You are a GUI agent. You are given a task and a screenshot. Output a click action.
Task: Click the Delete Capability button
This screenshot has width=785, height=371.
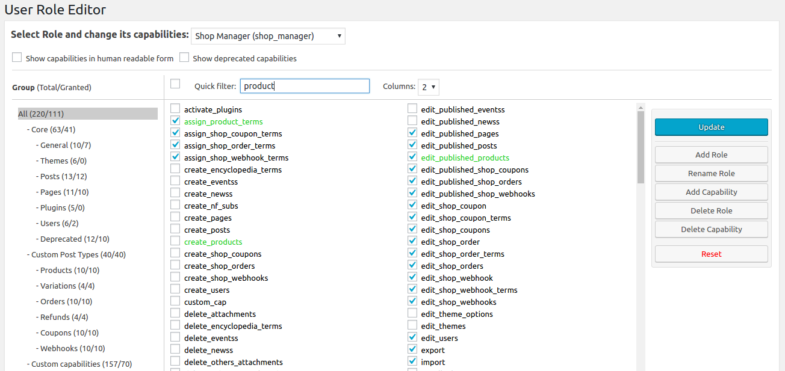[711, 229]
